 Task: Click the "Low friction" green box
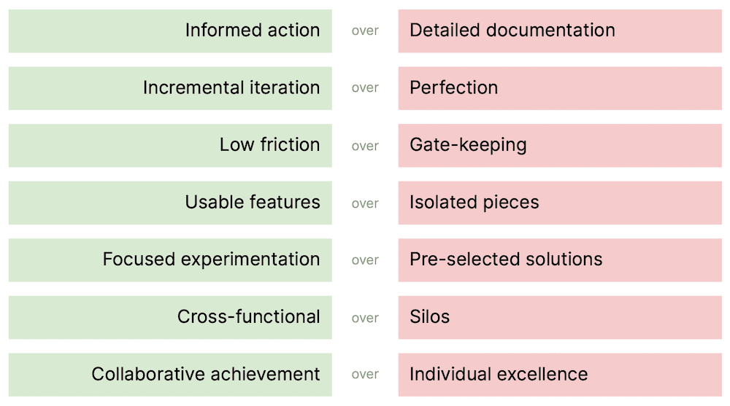[170, 145]
